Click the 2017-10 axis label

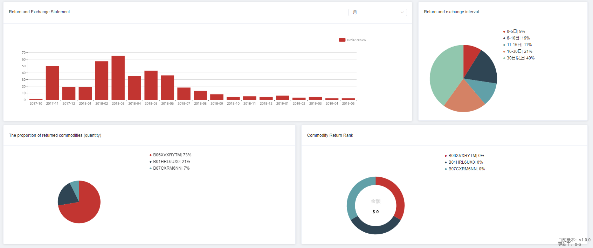pos(36,104)
